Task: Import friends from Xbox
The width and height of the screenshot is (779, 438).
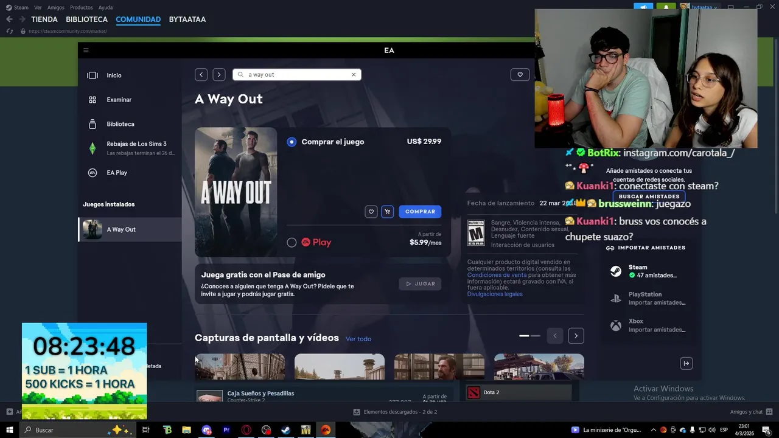Action: [648, 325]
